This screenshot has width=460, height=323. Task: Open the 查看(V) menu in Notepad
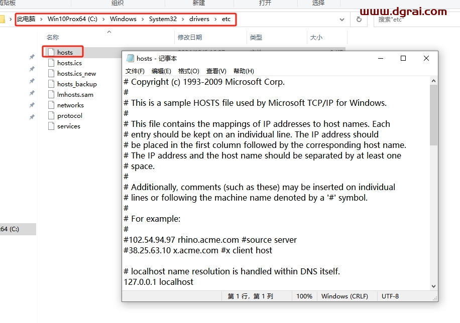click(x=216, y=71)
